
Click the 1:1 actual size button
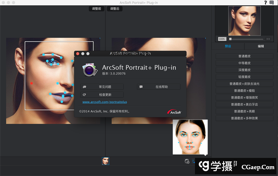pos(268,39)
